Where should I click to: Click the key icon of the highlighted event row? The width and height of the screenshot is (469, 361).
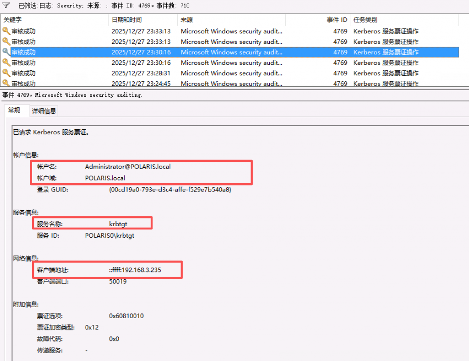pyautogui.click(x=6, y=52)
